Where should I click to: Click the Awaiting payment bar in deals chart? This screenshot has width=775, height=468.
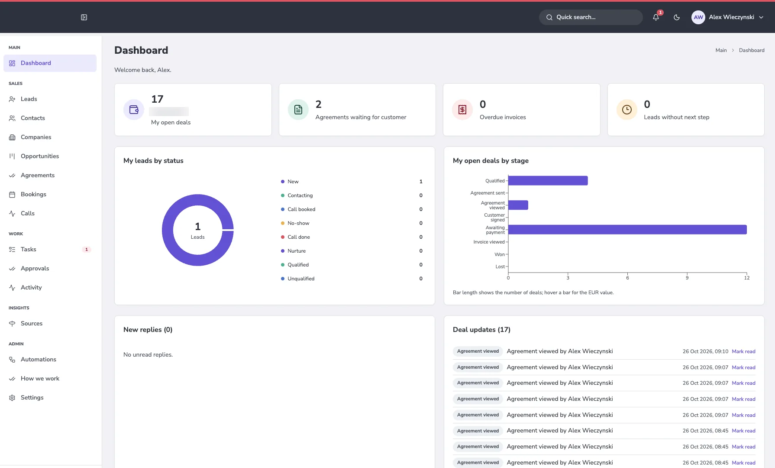pos(627,230)
